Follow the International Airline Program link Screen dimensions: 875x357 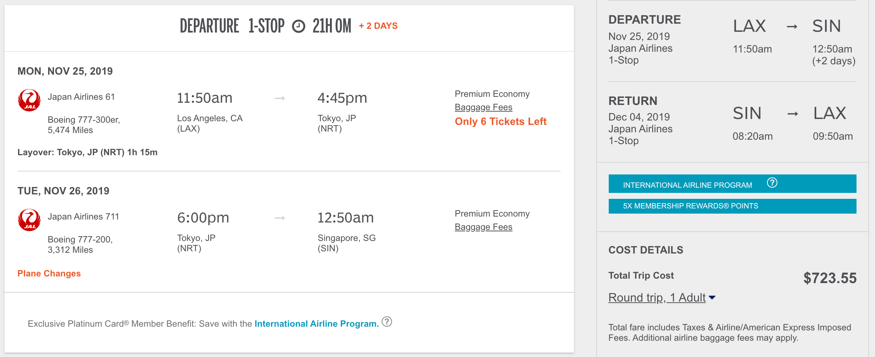click(317, 324)
